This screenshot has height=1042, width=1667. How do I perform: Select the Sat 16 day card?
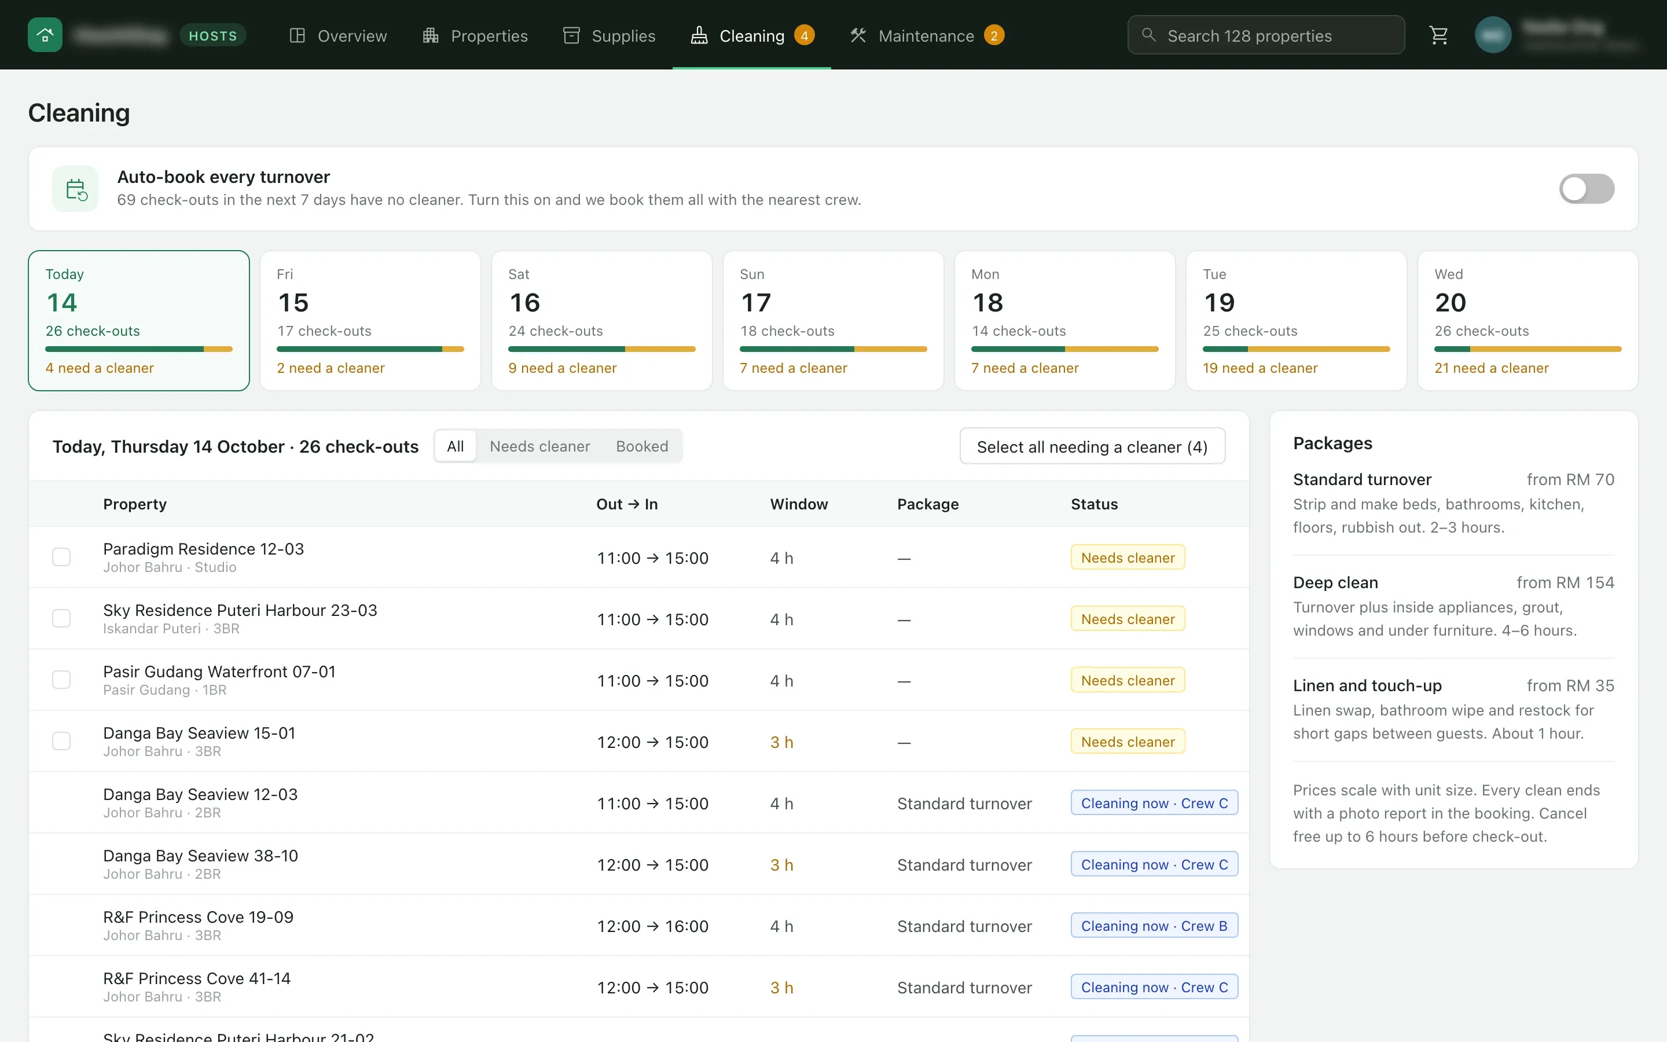point(601,321)
